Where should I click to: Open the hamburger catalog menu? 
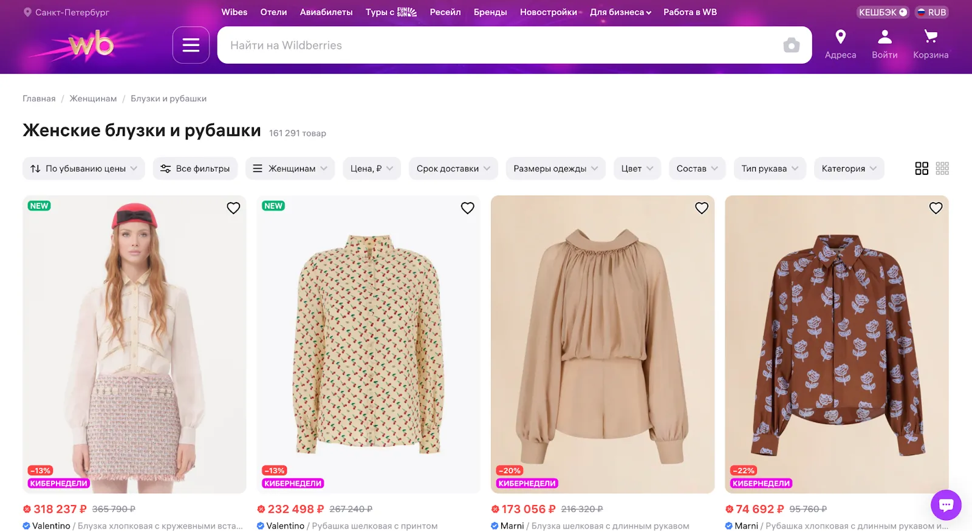click(x=191, y=45)
